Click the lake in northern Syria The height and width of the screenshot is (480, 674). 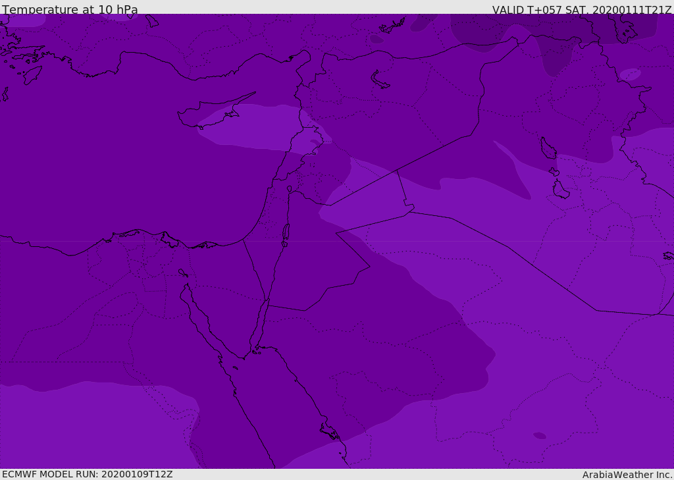pyautogui.click(x=380, y=80)
